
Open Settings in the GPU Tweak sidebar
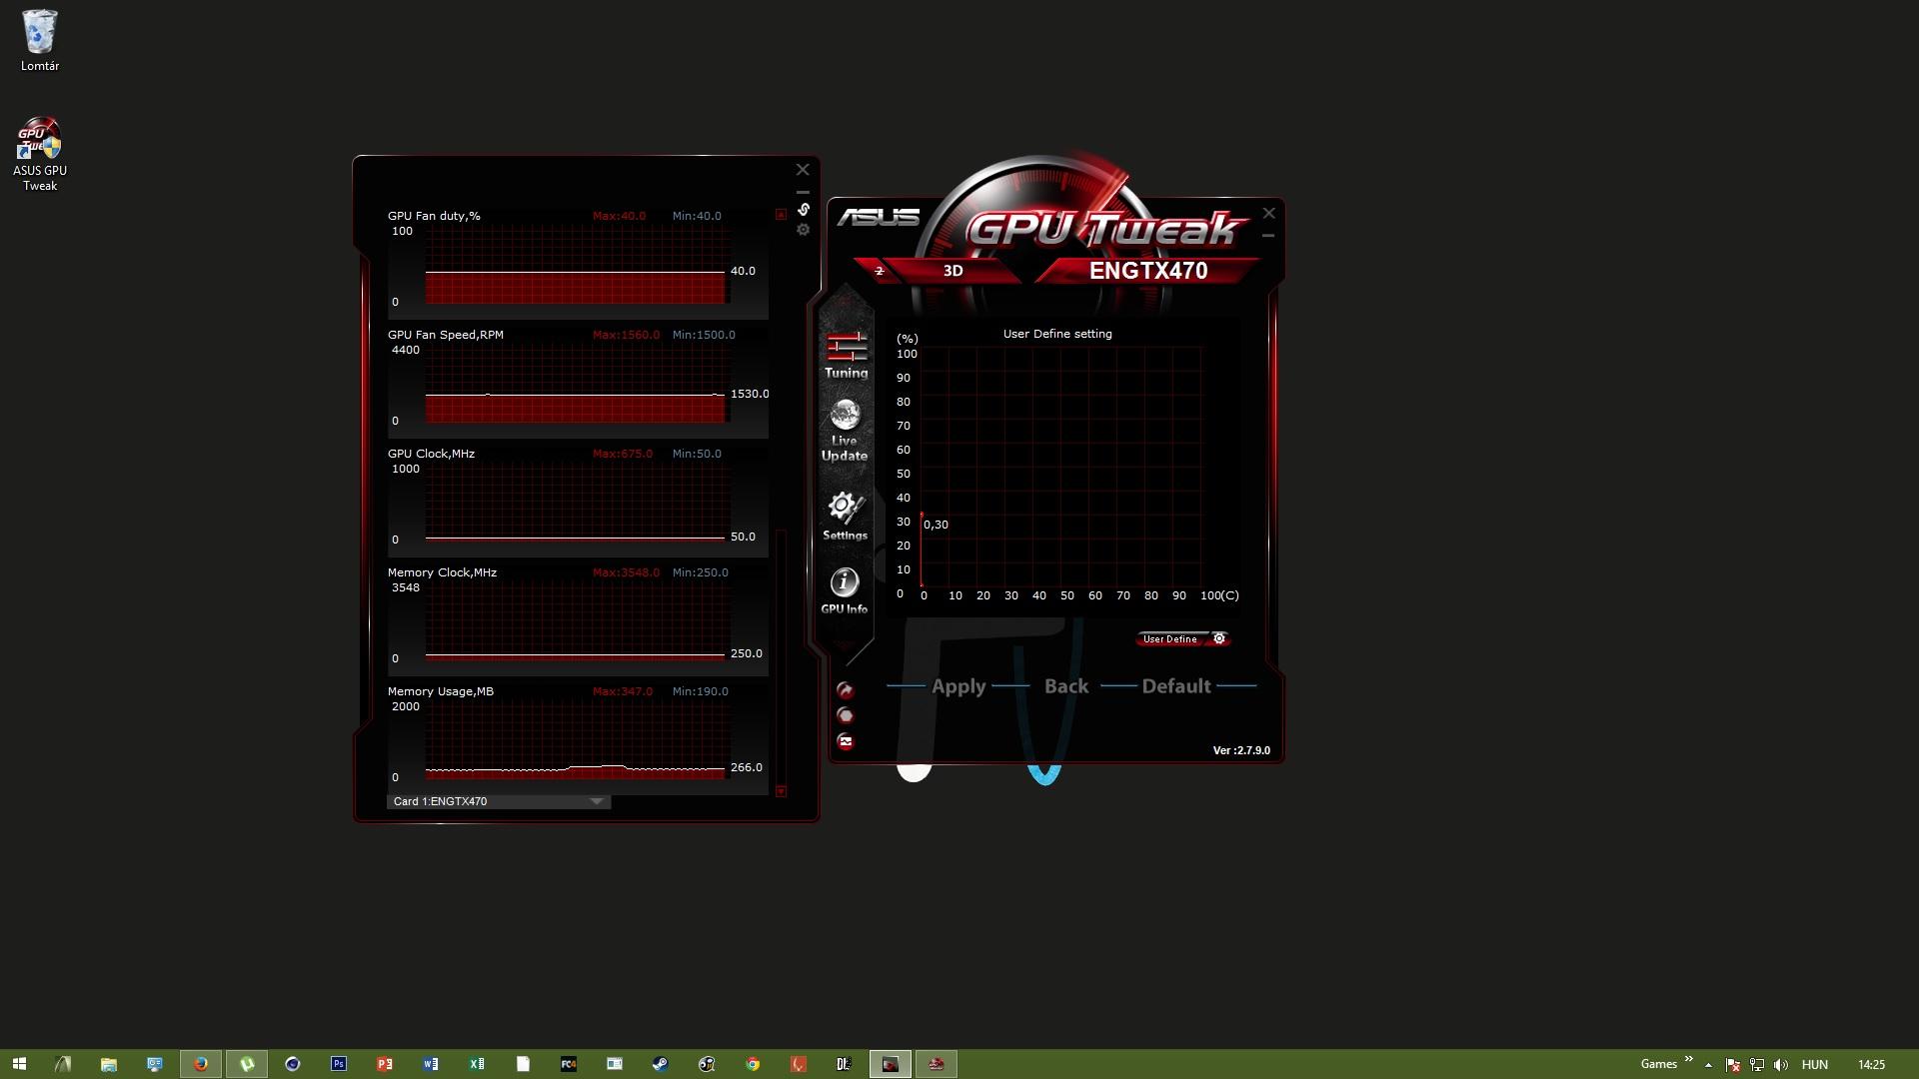[845, 516]
